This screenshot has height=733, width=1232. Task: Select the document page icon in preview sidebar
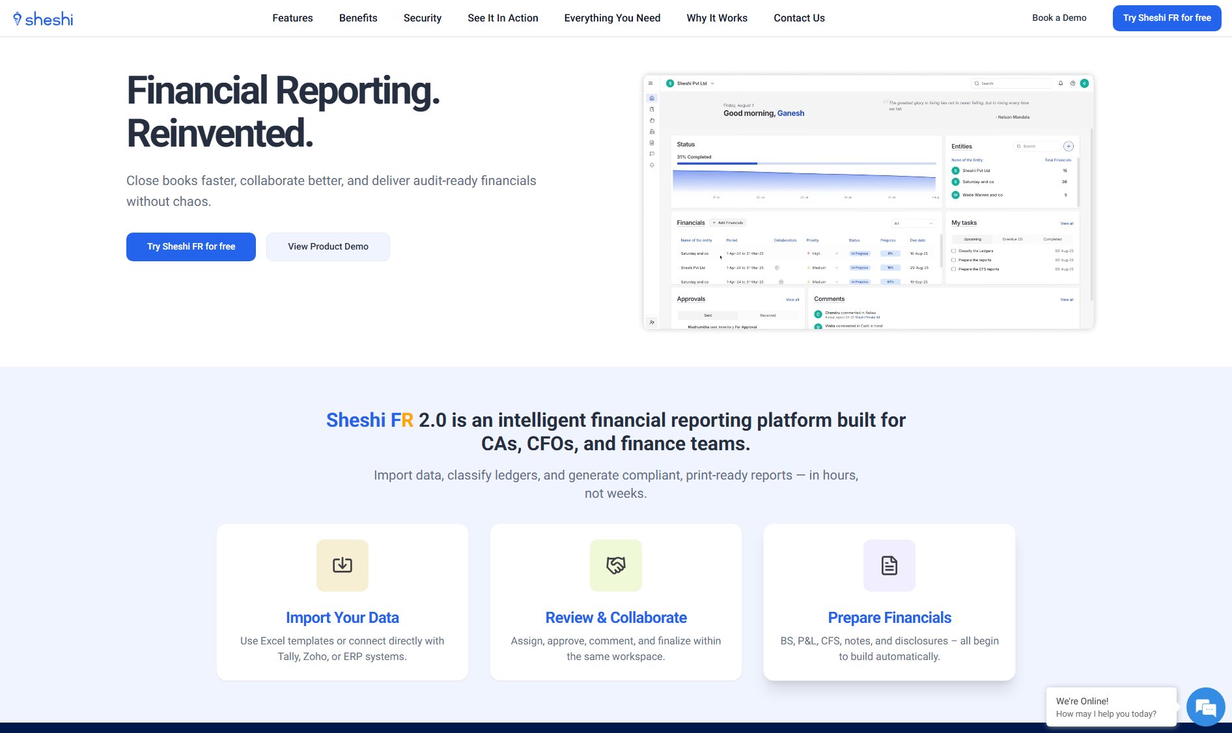[x=652, y=143]
